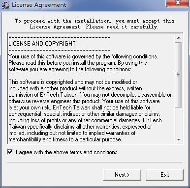
Task: Click the 'License Agreement' window title text
Action: pyautogui.click(x=39, y=5)
